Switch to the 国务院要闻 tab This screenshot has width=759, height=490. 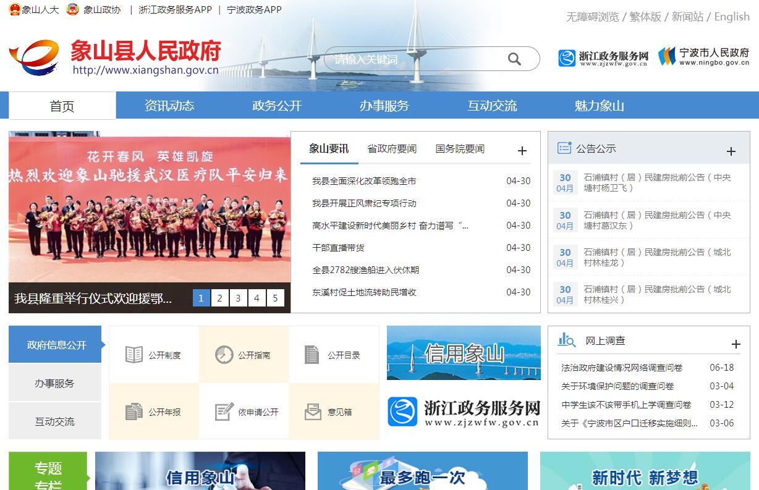click(460, 149)
